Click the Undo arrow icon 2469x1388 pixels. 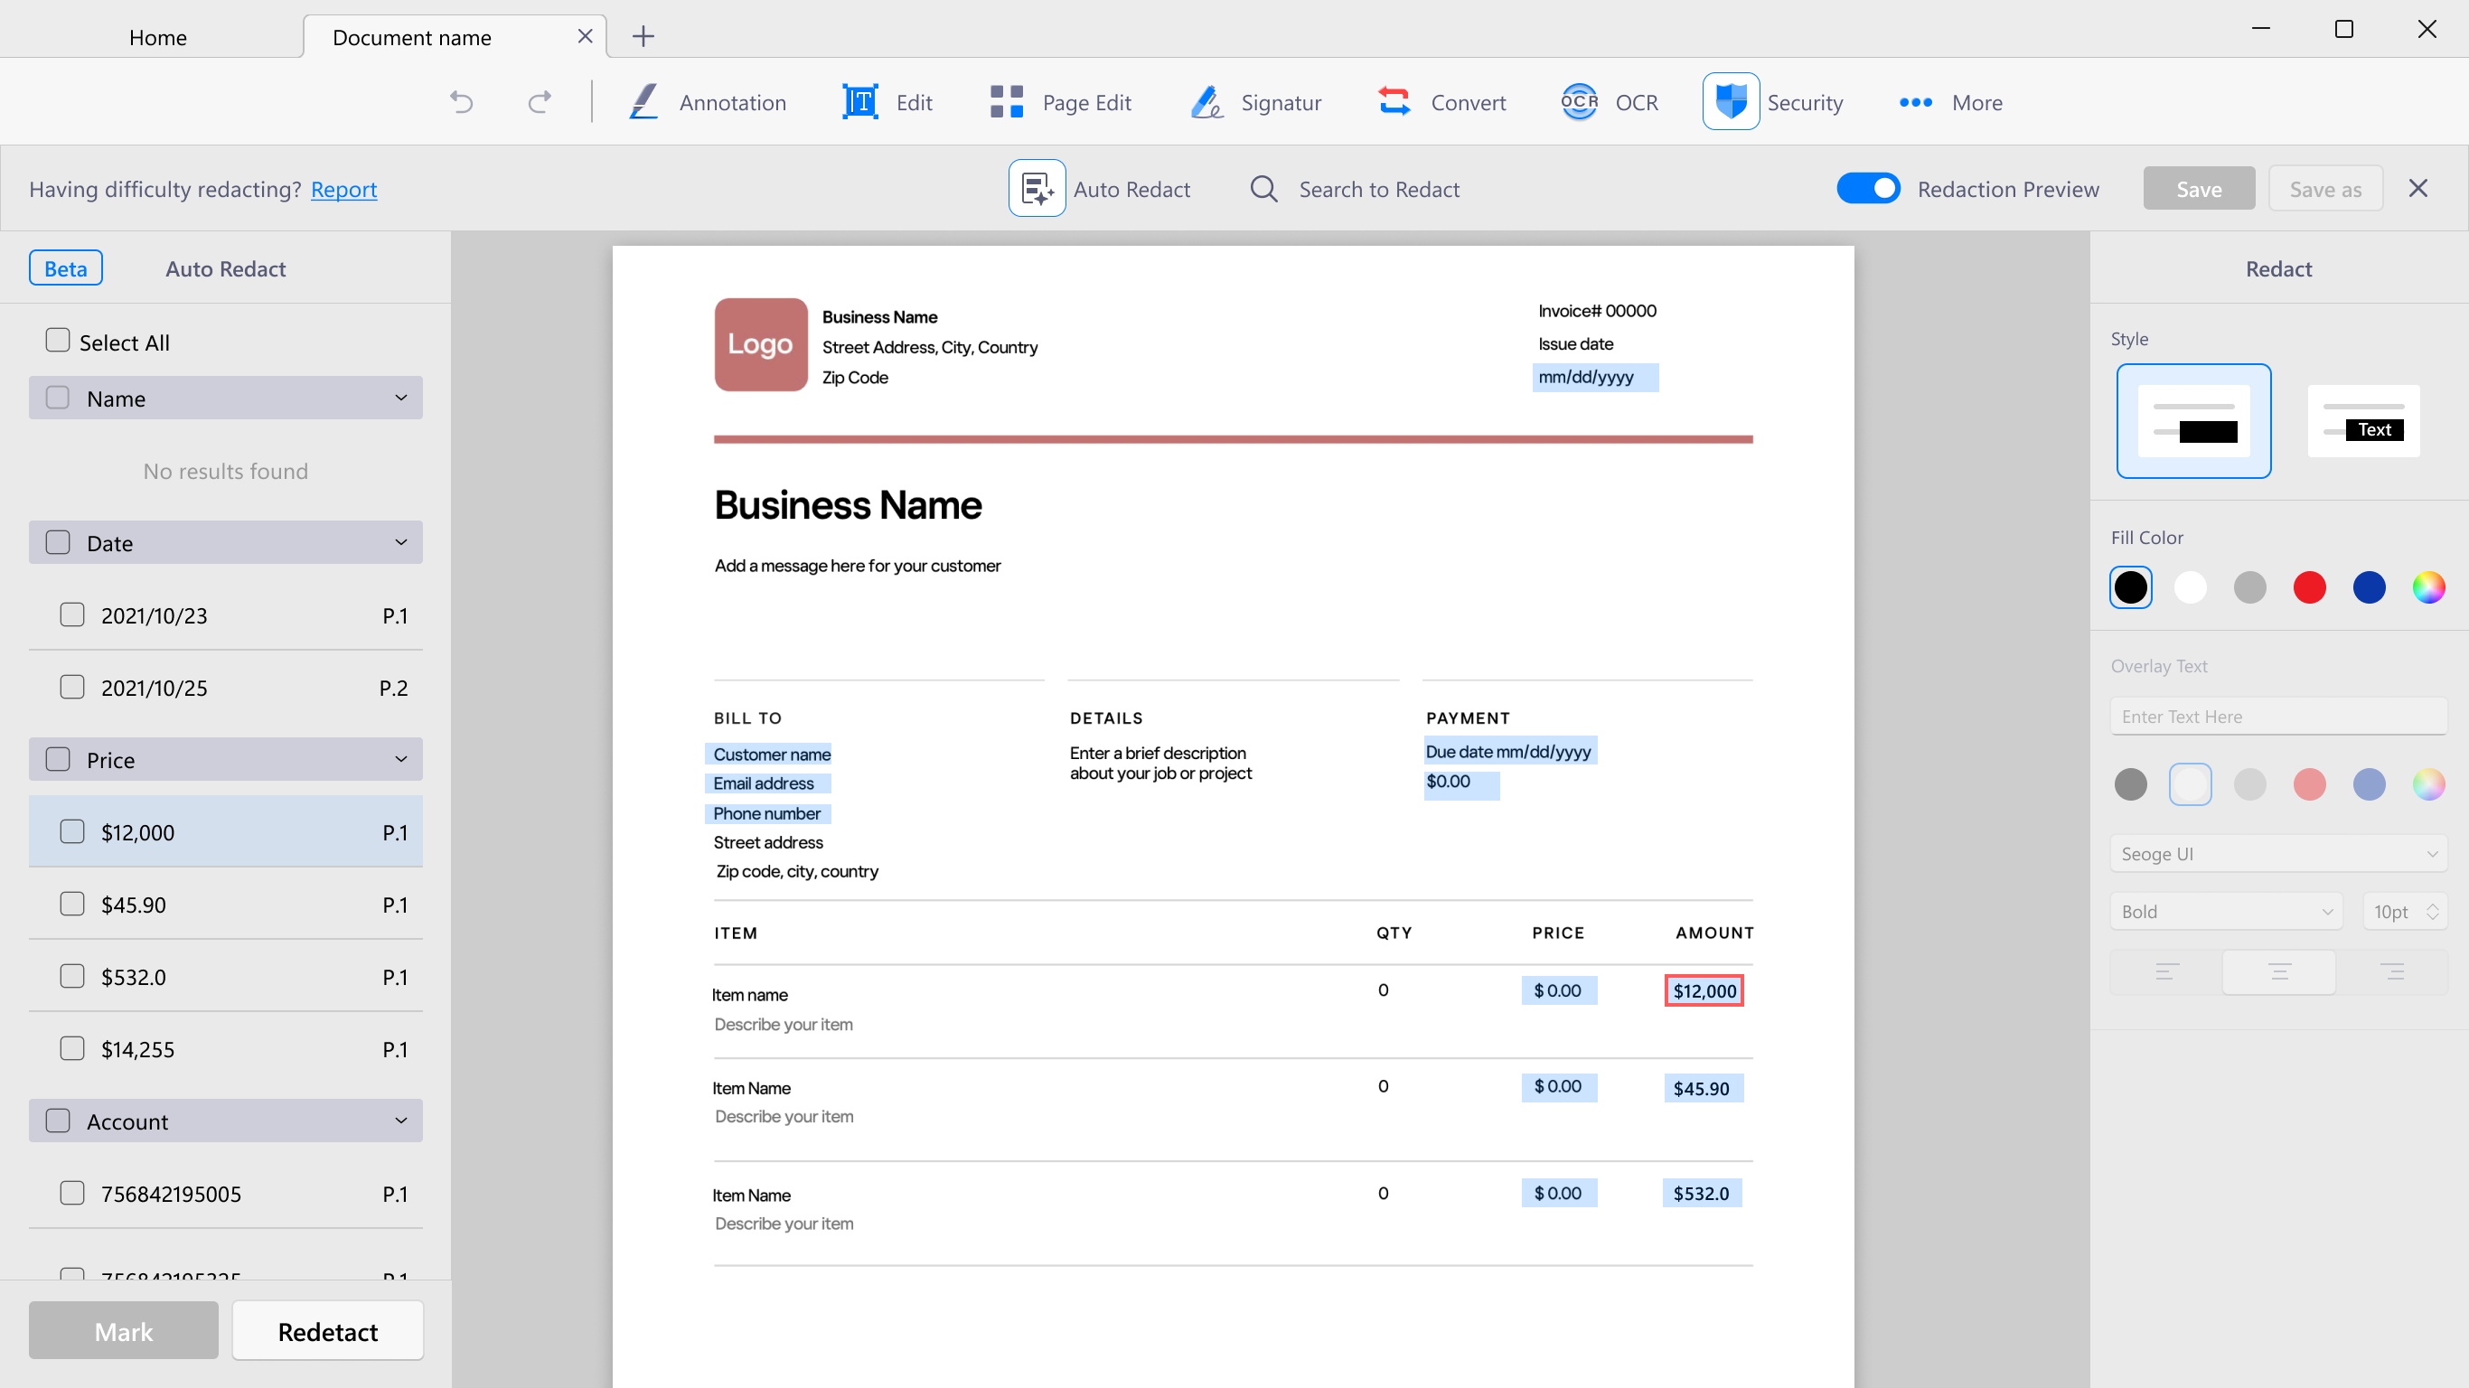461,101
